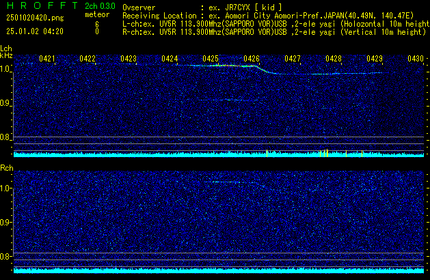Image resolution: width=430 pixels, height=280 pixels.
Task: Select the '2ch 0.3.0' version label
Action: coord(100,6)
